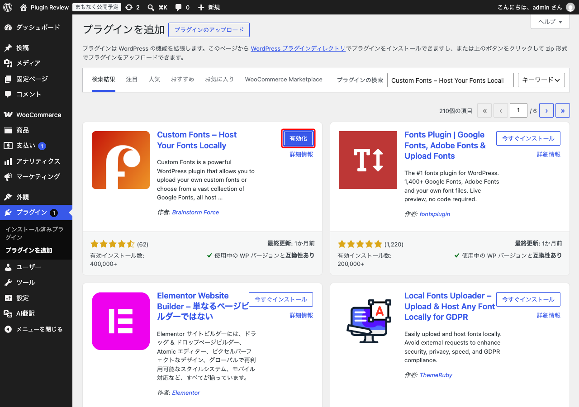Screen dimensions: 579x407
Task: Jump to last page double arrow
Action: (x=563, y=110)
